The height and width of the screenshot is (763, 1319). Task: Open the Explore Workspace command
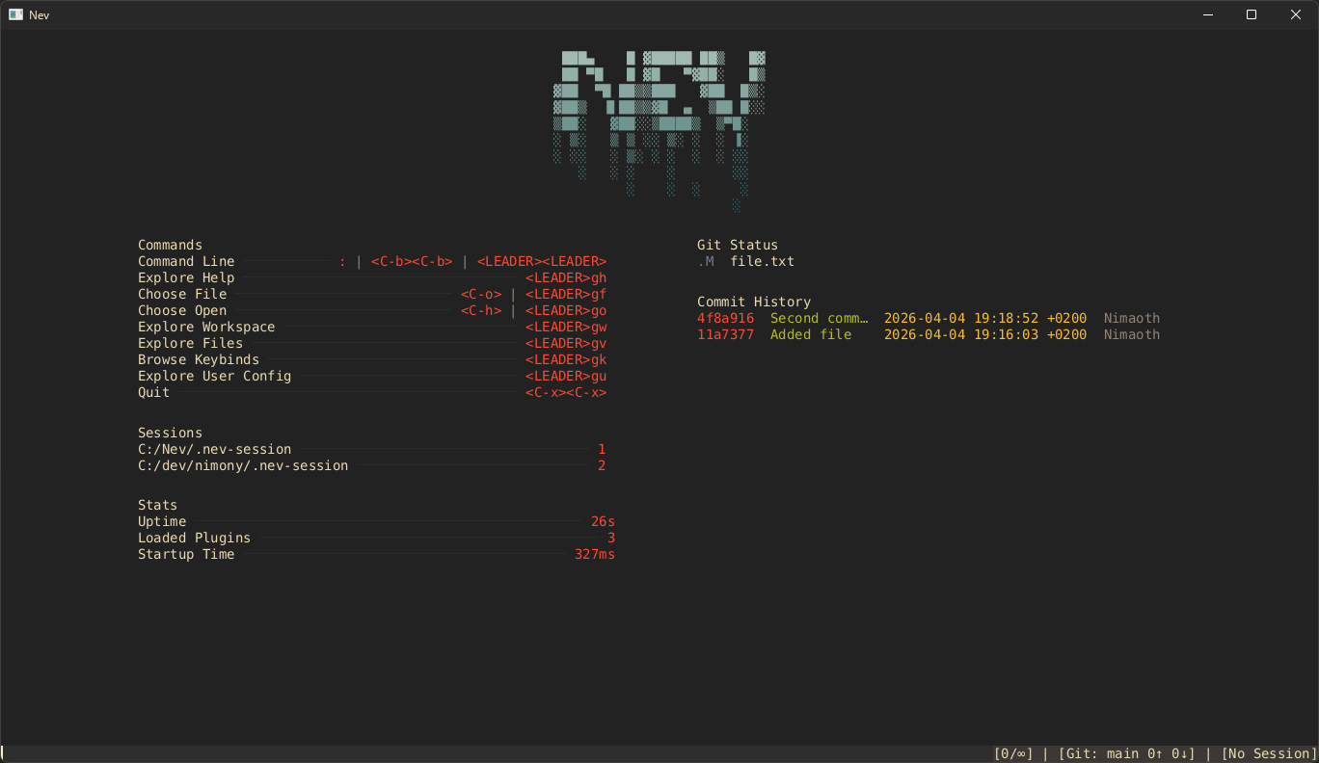tap(372, 327)
